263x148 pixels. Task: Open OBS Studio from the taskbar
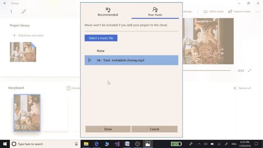click(x=138, y=144)
